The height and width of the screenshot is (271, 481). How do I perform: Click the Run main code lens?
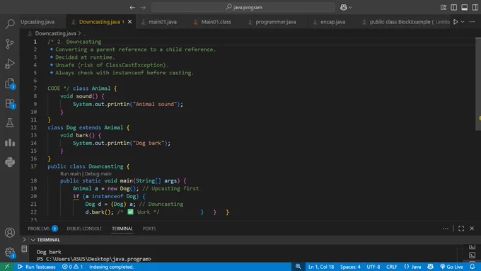coord(71,174)
